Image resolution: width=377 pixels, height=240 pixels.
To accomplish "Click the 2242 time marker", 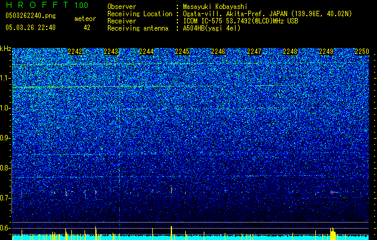I will point(75,52).
